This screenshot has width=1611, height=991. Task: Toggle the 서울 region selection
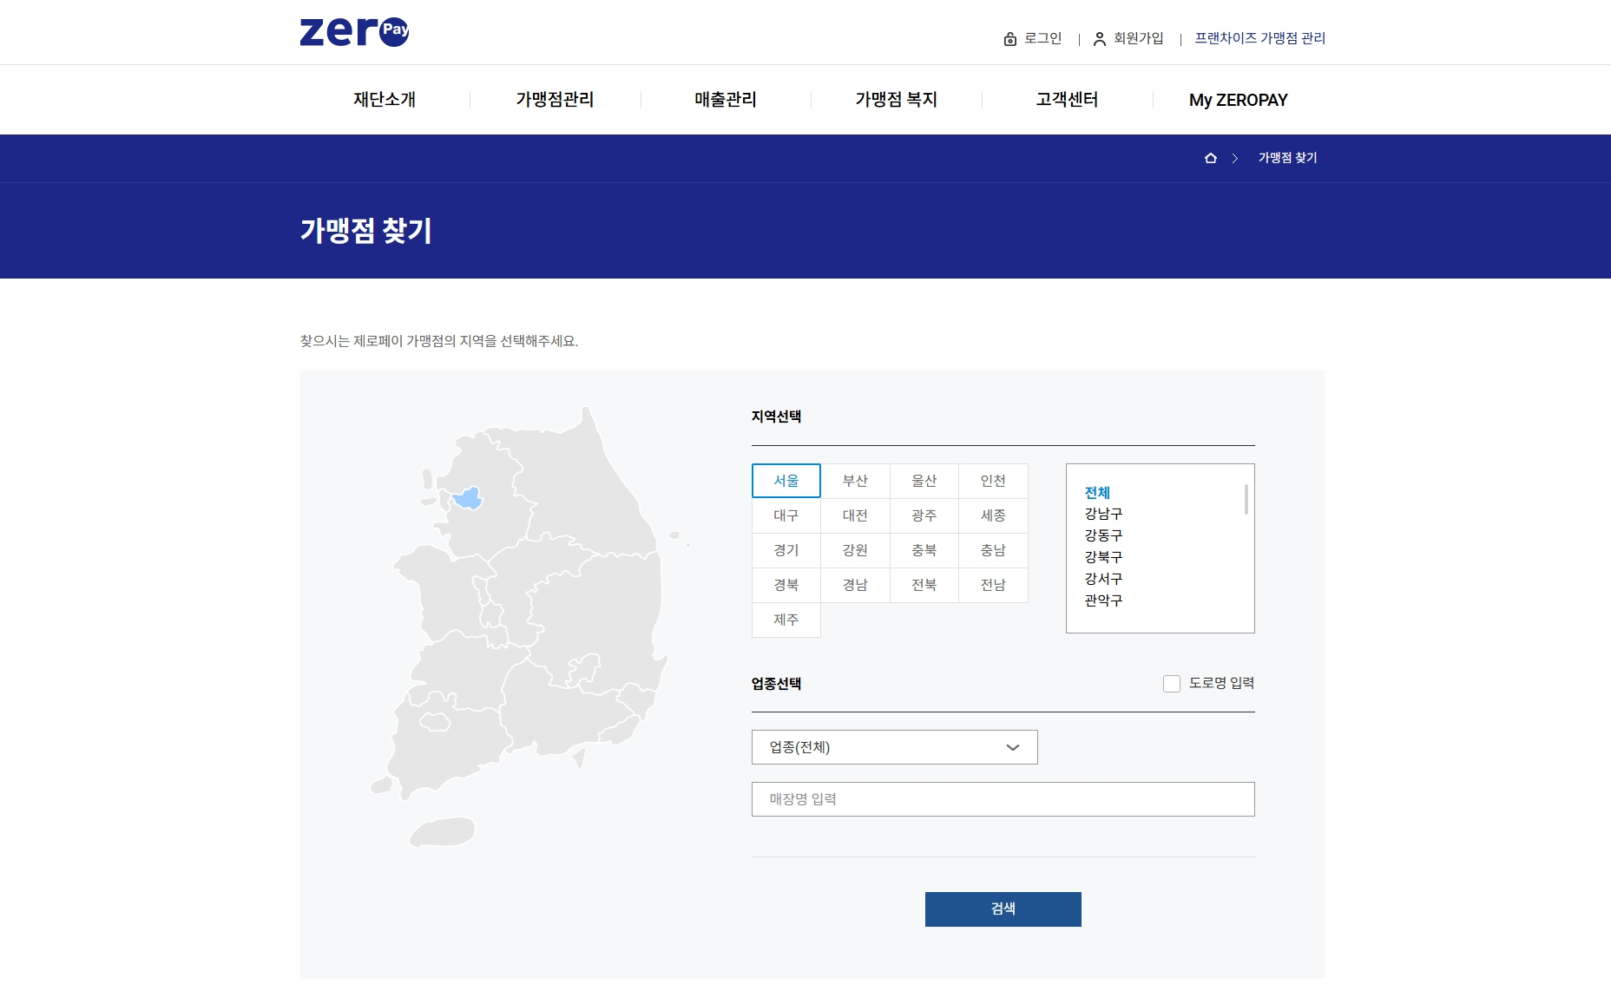[786, 480]
